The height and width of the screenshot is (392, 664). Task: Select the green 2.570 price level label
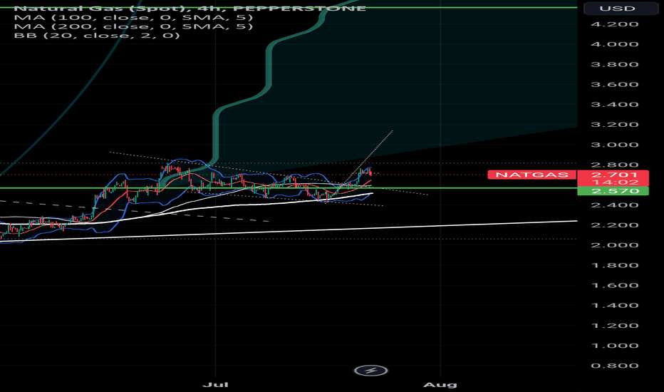tap(614, 191)
